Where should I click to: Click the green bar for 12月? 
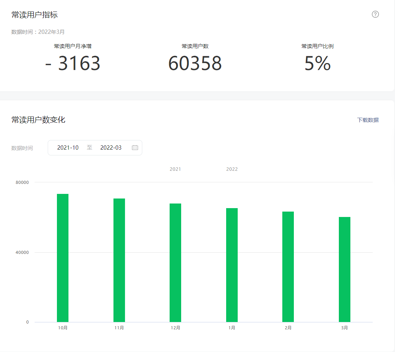(175, 263)
